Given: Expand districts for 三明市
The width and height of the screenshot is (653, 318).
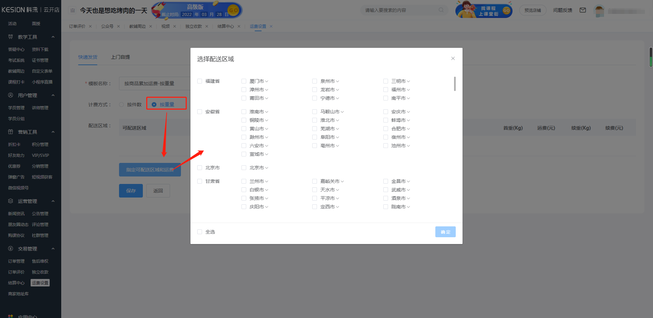Looking at the screenshot, I should click(408, 81).
